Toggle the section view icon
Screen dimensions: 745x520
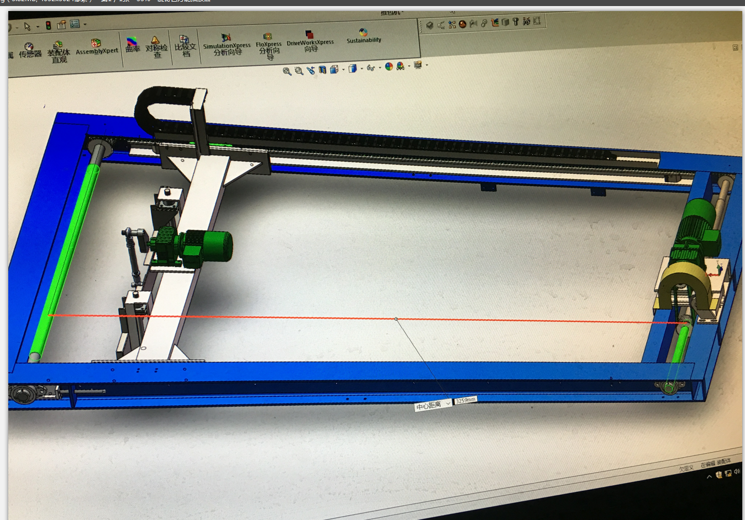point(322,70)
